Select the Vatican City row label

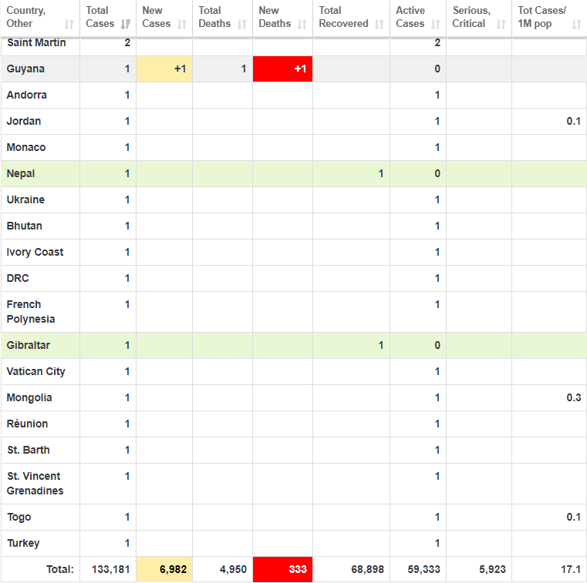[x=35, y=372]
